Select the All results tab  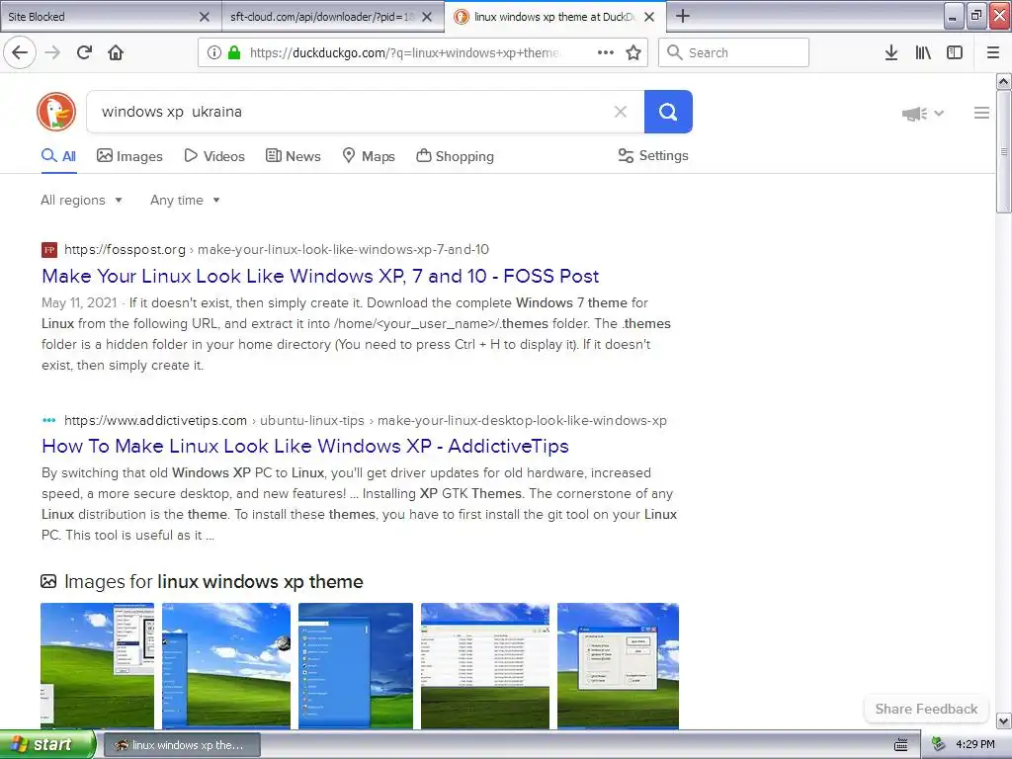(58, 156)
